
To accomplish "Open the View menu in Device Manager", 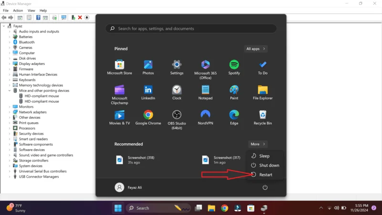I will (x=31, y=11).
